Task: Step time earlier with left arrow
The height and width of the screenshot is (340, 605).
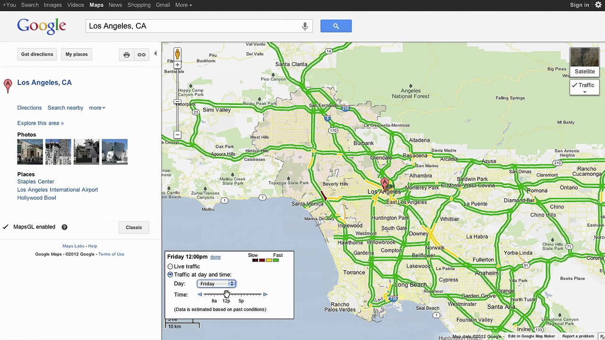Action: (200, 294)
